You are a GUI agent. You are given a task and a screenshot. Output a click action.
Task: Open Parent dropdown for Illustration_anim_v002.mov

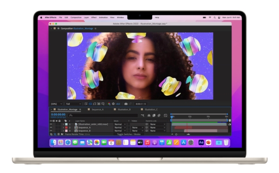point(158,124)
